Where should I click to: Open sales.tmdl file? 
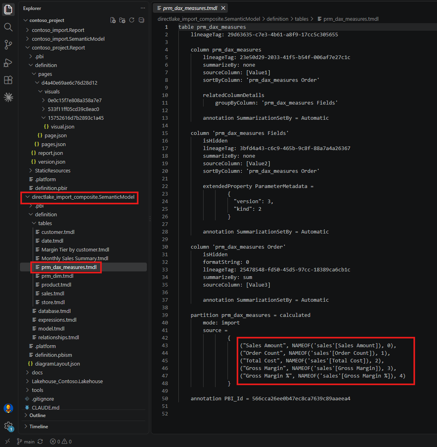coord(53,294)
